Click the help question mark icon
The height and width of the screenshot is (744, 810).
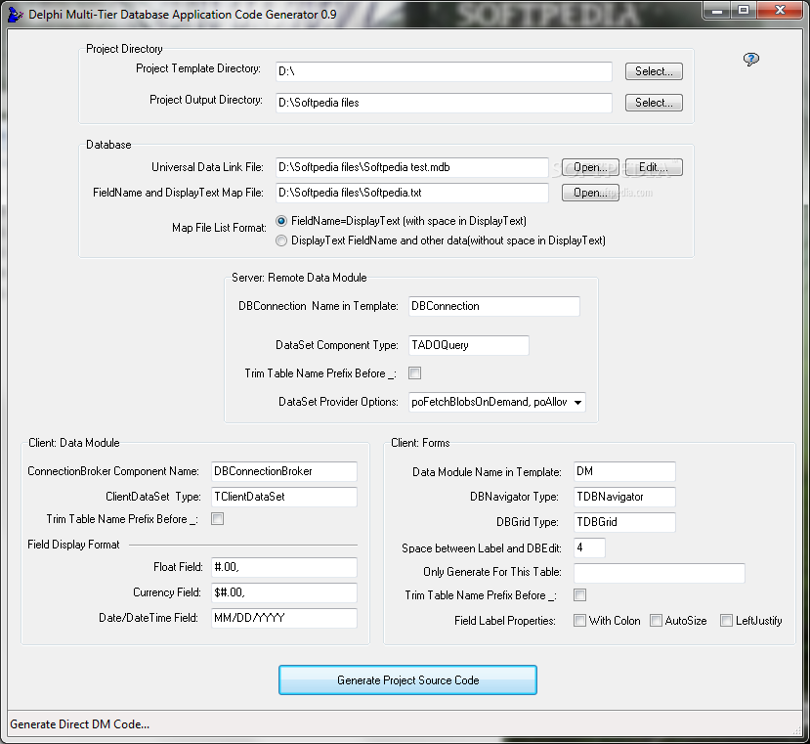[750, 59]
